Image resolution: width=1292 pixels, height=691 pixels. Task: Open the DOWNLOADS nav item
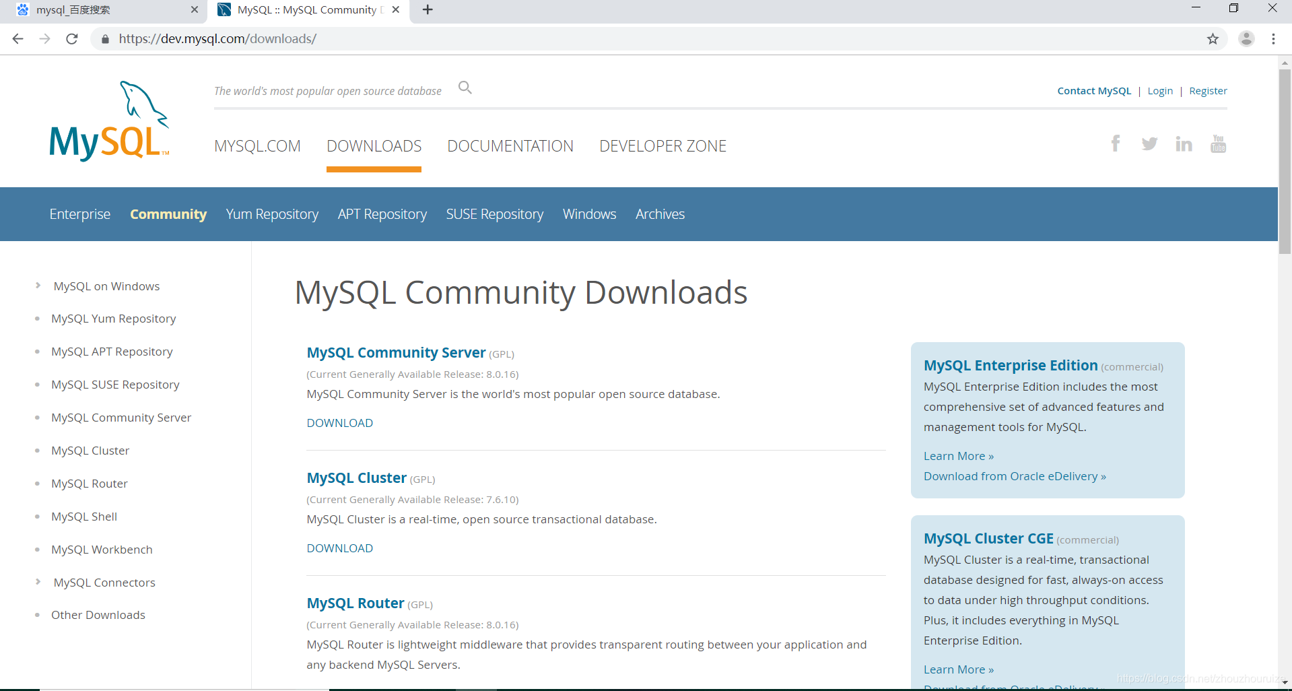[x=374, y=146]
